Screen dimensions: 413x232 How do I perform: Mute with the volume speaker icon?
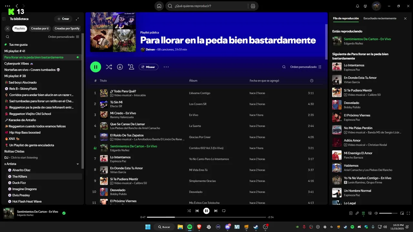point(376,213)
